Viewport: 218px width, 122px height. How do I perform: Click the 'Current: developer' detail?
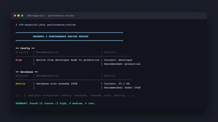(x=118, y=60)
